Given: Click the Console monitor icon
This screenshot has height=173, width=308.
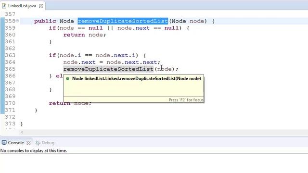Looking at the screenshot, I should (x=4, y=143).
